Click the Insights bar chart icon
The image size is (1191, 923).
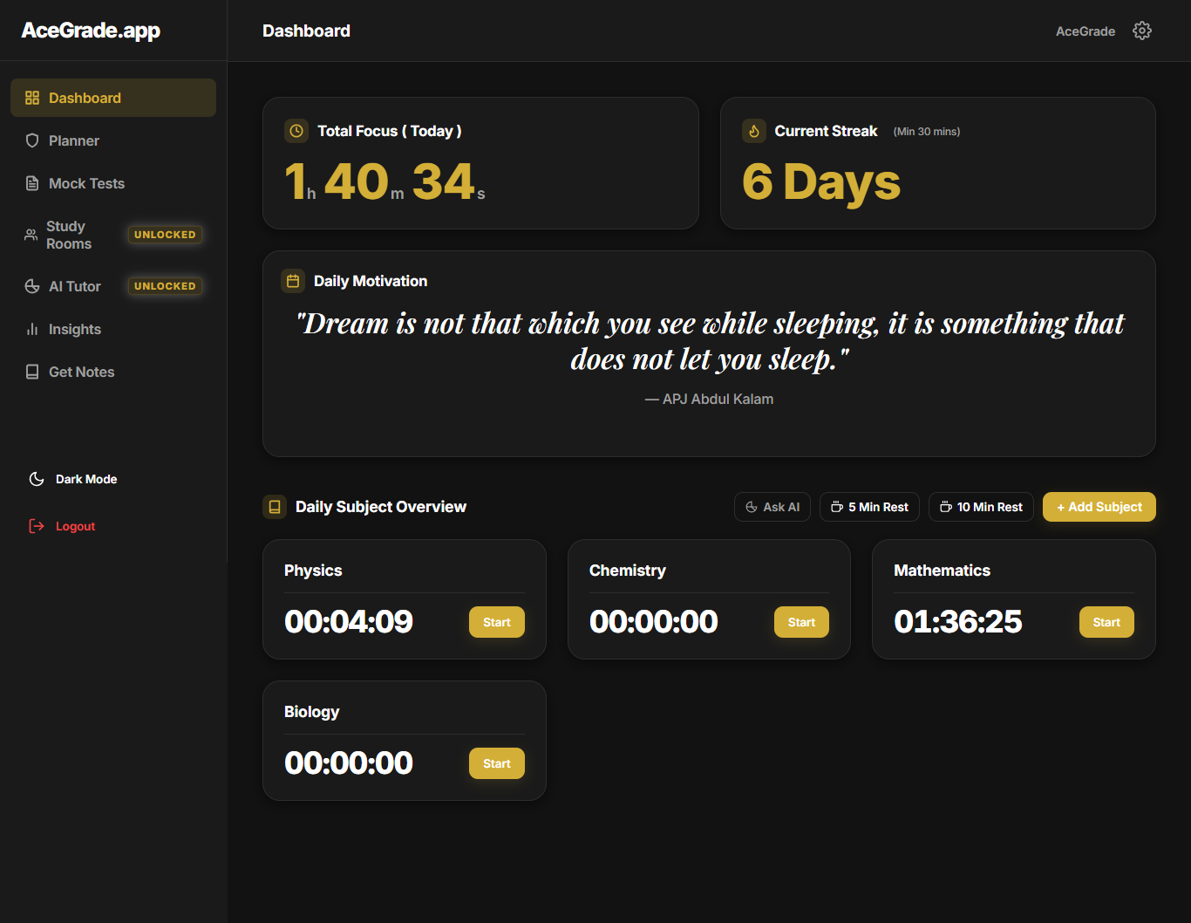click(x=32, y=329)
